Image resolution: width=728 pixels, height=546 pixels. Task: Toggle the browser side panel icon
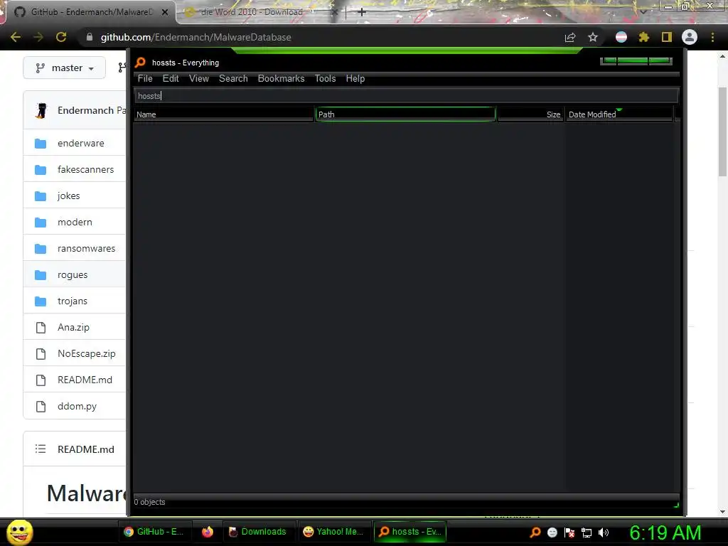[x=667, y=37]
